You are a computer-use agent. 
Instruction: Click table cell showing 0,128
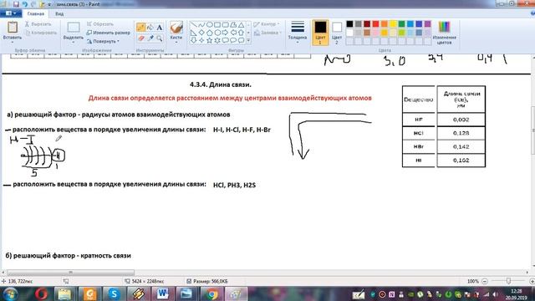click(461, 133)
